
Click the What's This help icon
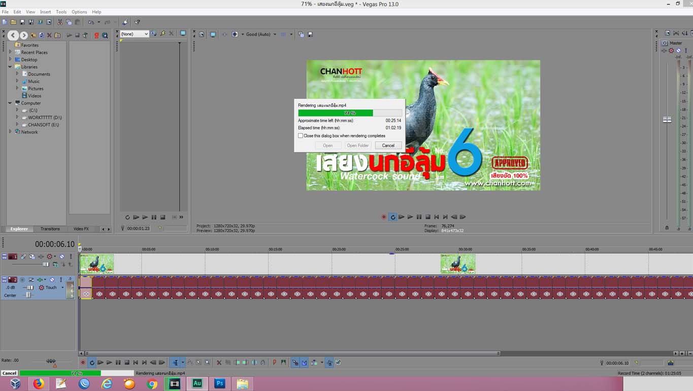click(137, 22)
